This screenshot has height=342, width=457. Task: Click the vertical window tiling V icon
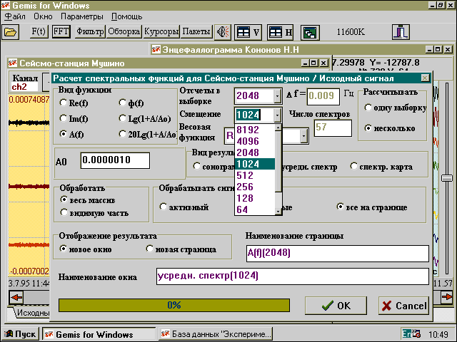click(x=248, y=32)
